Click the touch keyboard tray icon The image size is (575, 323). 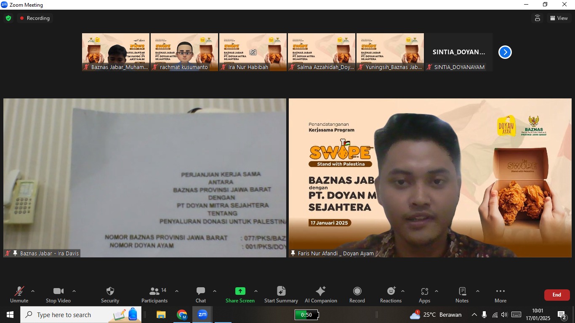coord(516,315)
